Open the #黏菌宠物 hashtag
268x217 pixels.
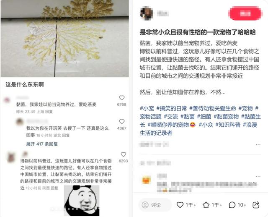coord(226,117)
